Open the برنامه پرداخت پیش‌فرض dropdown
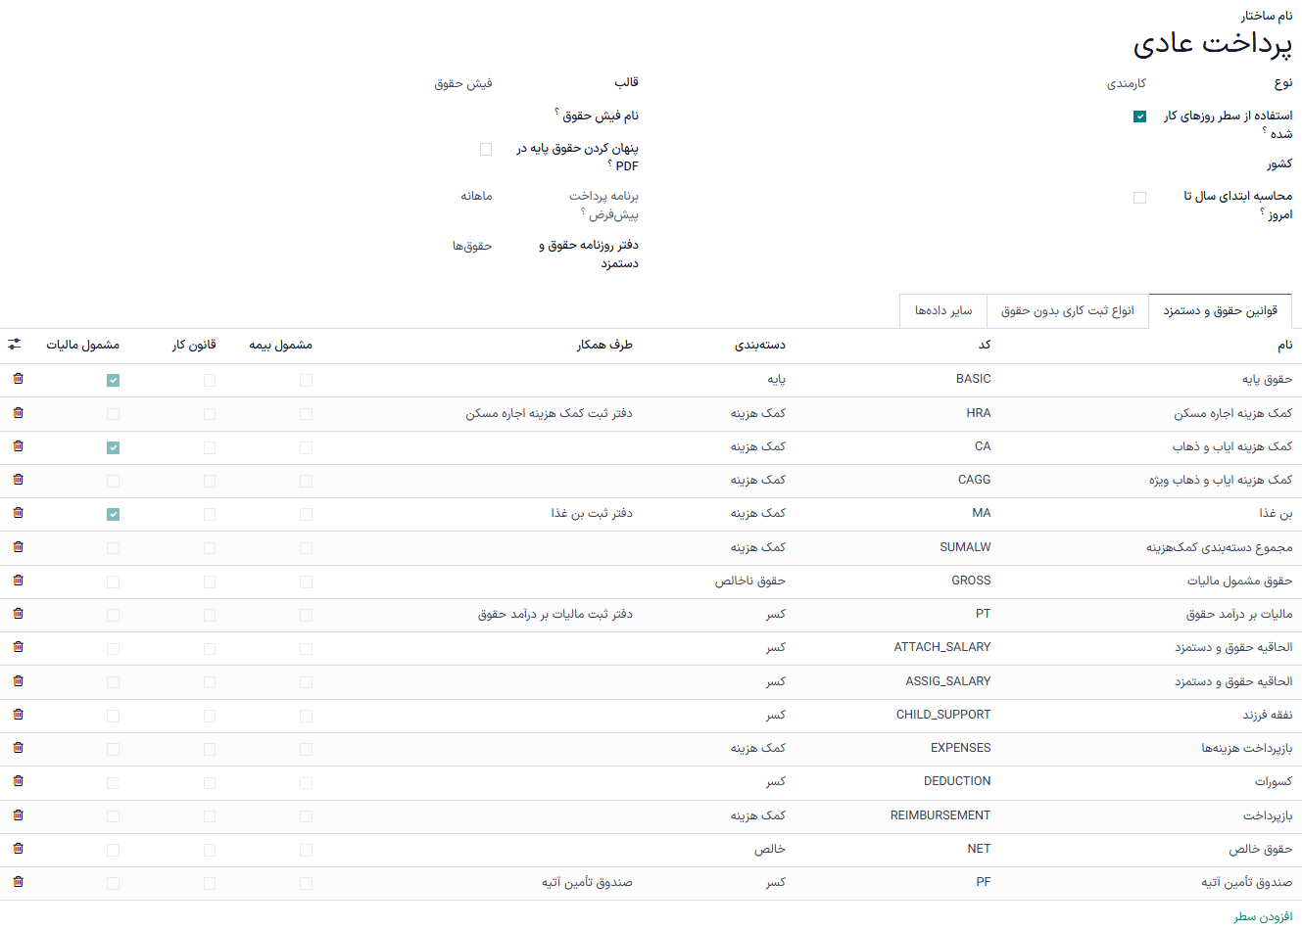This screenshot has width=1302, height=930. click(x=474, y=197)
